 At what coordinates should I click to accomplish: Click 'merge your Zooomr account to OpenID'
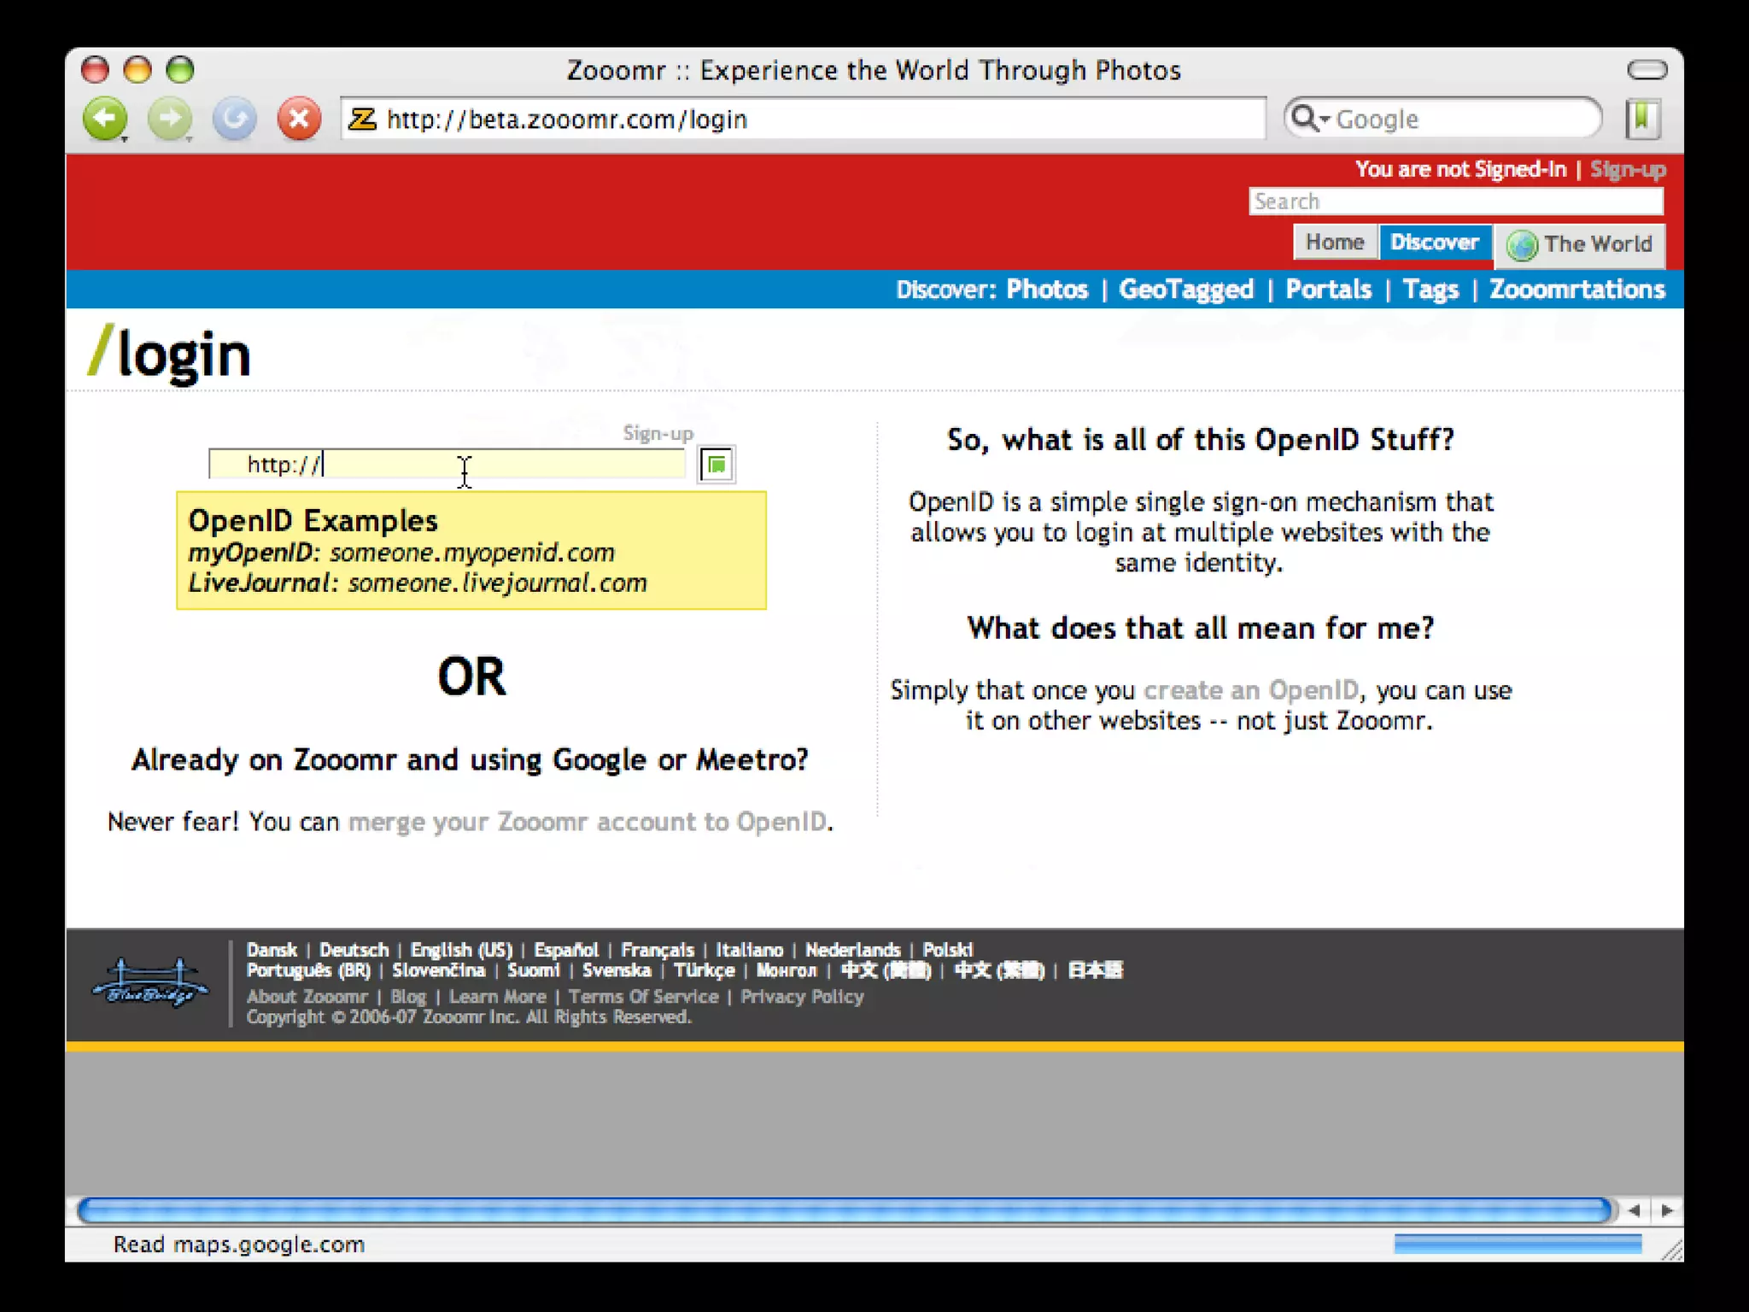(588, 821)
